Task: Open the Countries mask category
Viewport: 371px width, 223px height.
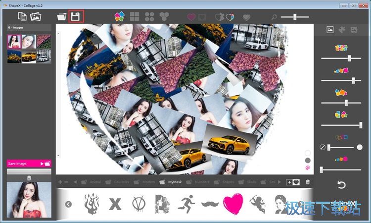Action: (x=117, y=182)
